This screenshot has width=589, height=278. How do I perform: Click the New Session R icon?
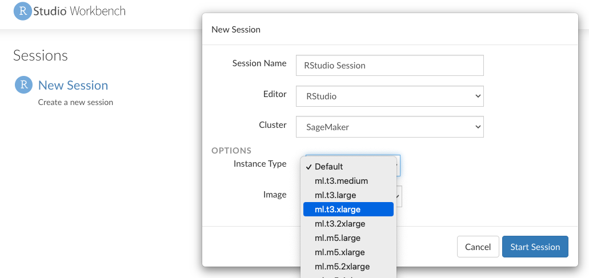[x=23, y=84]
